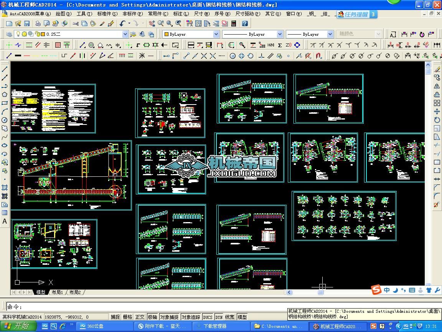Click the New drawing icon
Viewport: 442px width, 332px height.
(9, 23)
